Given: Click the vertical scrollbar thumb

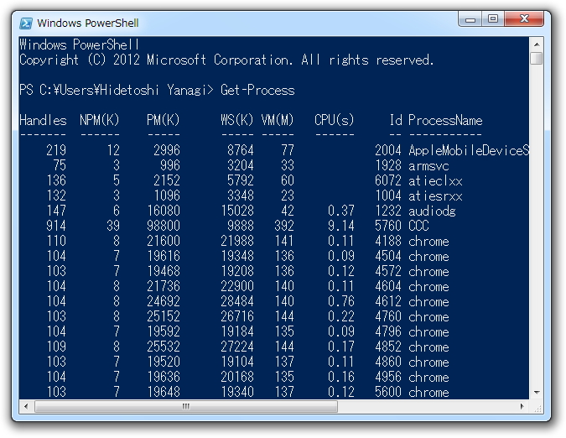Looking at the screenshot, I should point(537,58).
